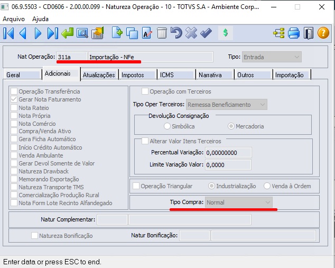Enable Gera Ficha Automático checkbox
Viewport: 335px width, 268px height.
tap(14, 139)
